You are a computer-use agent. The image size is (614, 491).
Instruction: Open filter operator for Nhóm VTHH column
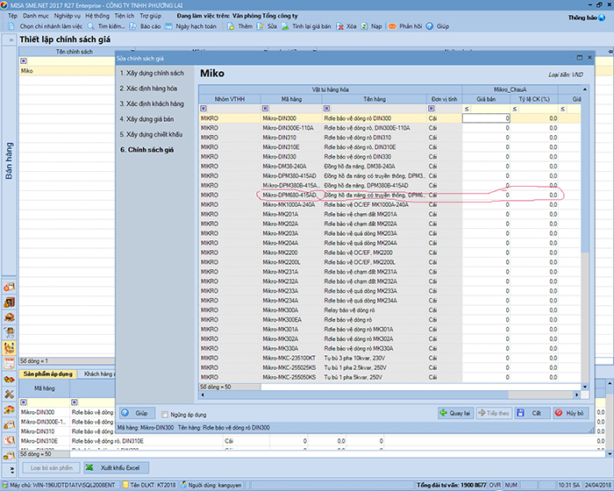[203, 109]
